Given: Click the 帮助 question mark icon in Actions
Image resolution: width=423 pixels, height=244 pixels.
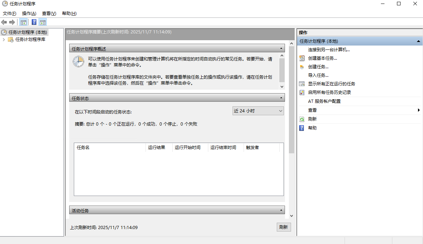Looking at the screenshot, I should (x=302, y=128).
